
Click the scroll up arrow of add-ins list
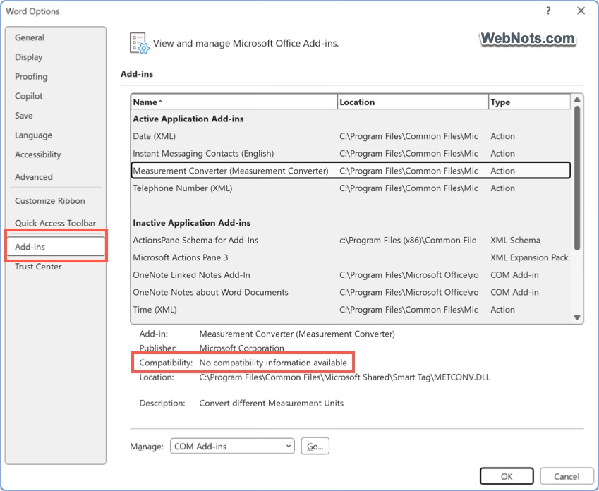577,99
